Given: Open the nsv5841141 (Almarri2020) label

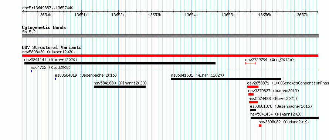Looking at the screenshot, I should pos(51,60).
